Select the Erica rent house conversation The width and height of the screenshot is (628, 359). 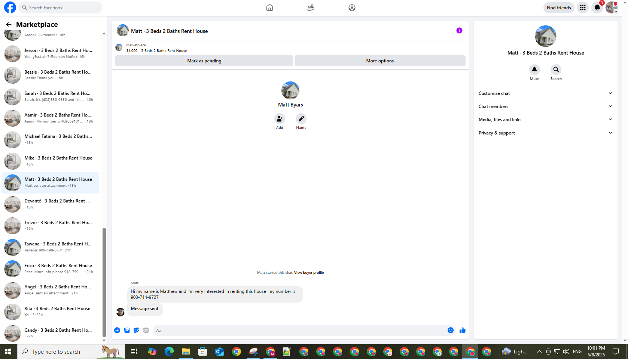[x=51, y=269]
